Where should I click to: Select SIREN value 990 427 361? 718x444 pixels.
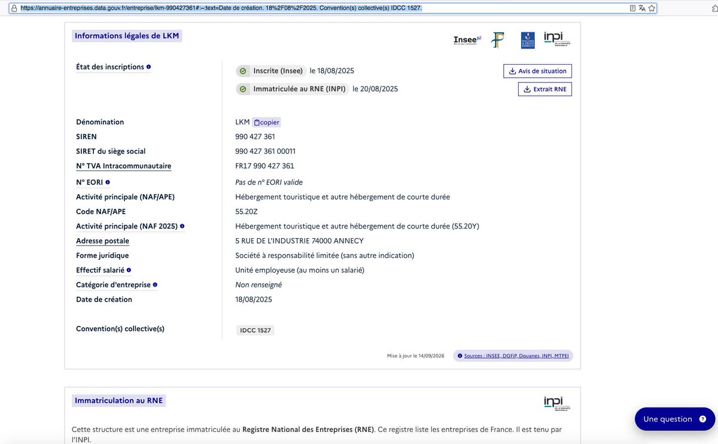click(x=255, y=136)
